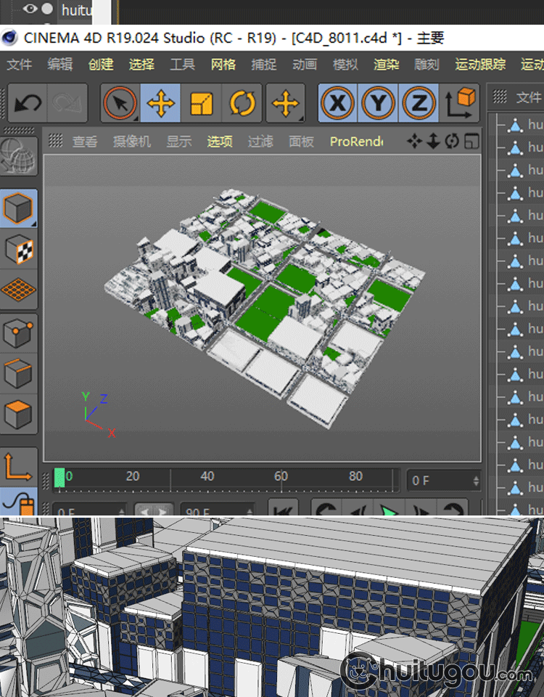Image resolution: width=544 pixels, height=697 pixels.
Task: Toggle the coordinate system cube button
Action: pos(460,103)
